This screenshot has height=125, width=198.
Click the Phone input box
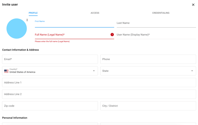click(x=148, y=59)
